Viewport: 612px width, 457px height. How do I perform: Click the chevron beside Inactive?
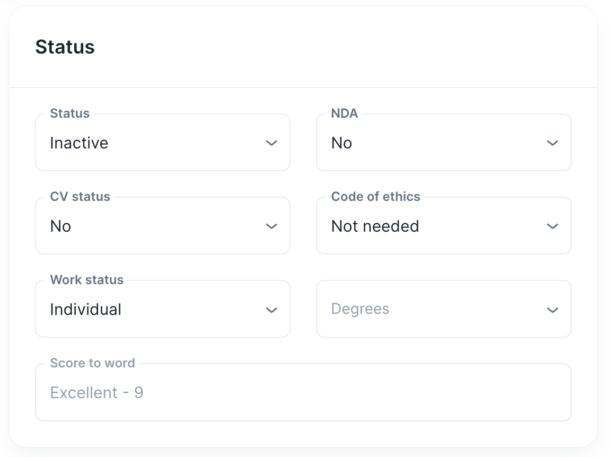[271, 143]
